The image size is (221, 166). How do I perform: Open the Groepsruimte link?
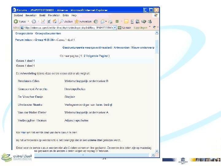tap(24, 34)
